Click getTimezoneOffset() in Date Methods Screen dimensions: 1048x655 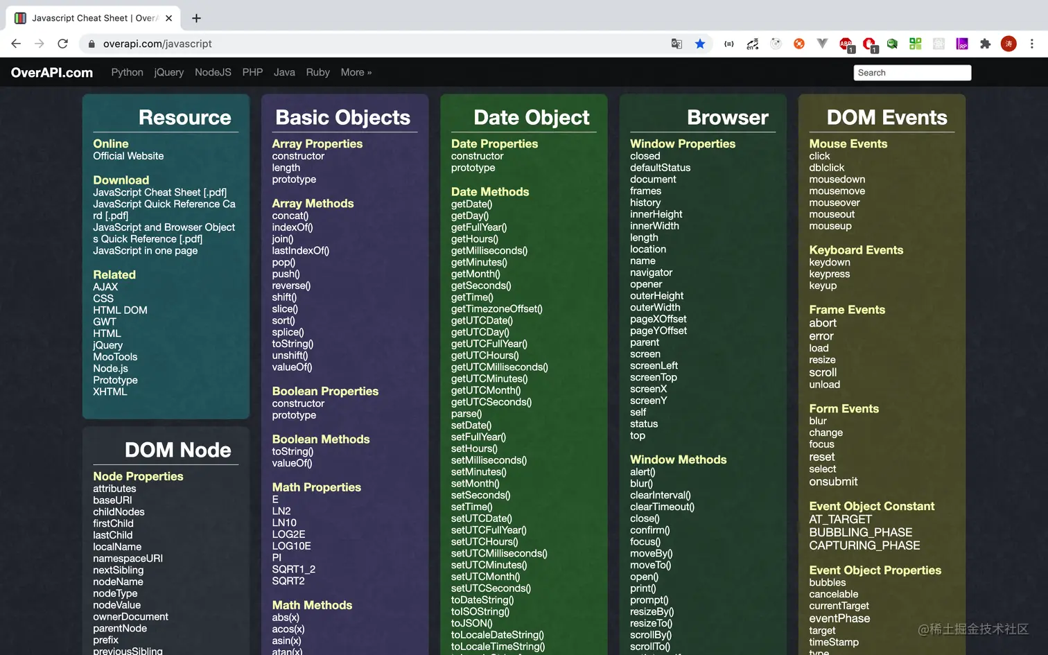click(497, 308)
